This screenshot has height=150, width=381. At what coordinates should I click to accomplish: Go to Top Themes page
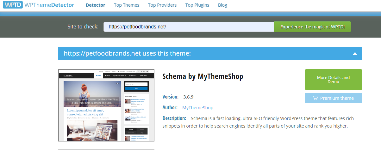coord(127,5)
